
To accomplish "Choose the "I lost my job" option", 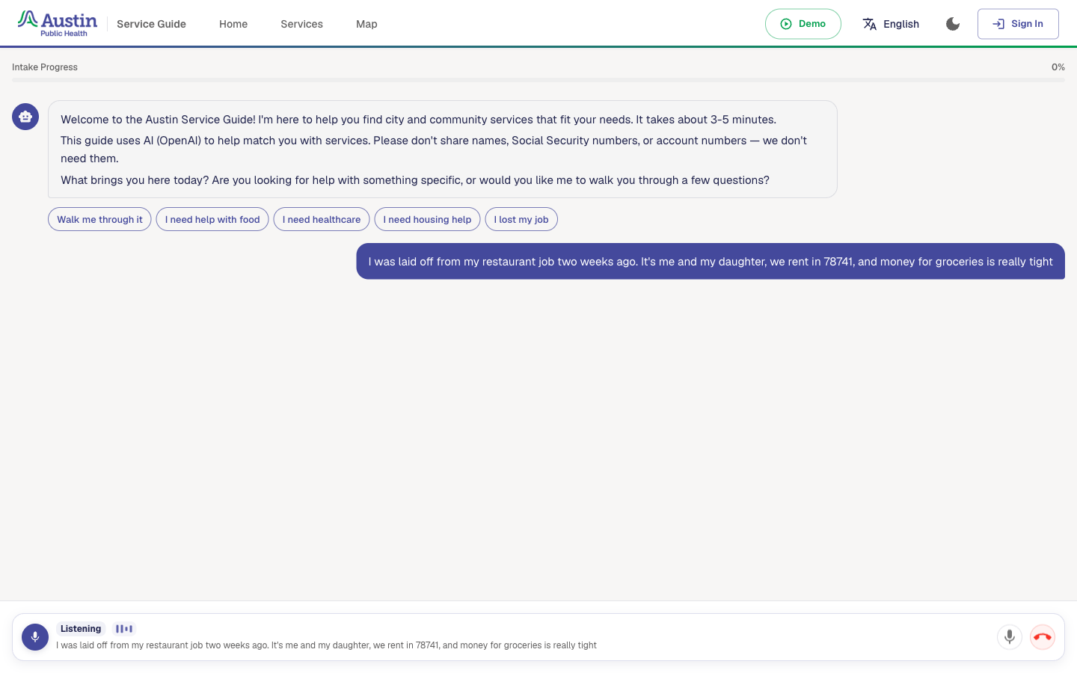I will tap(521, 219).
